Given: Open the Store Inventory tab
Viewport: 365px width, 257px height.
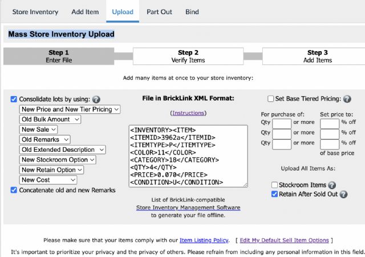Looking at the screenshot, I should tap(35, 11).
